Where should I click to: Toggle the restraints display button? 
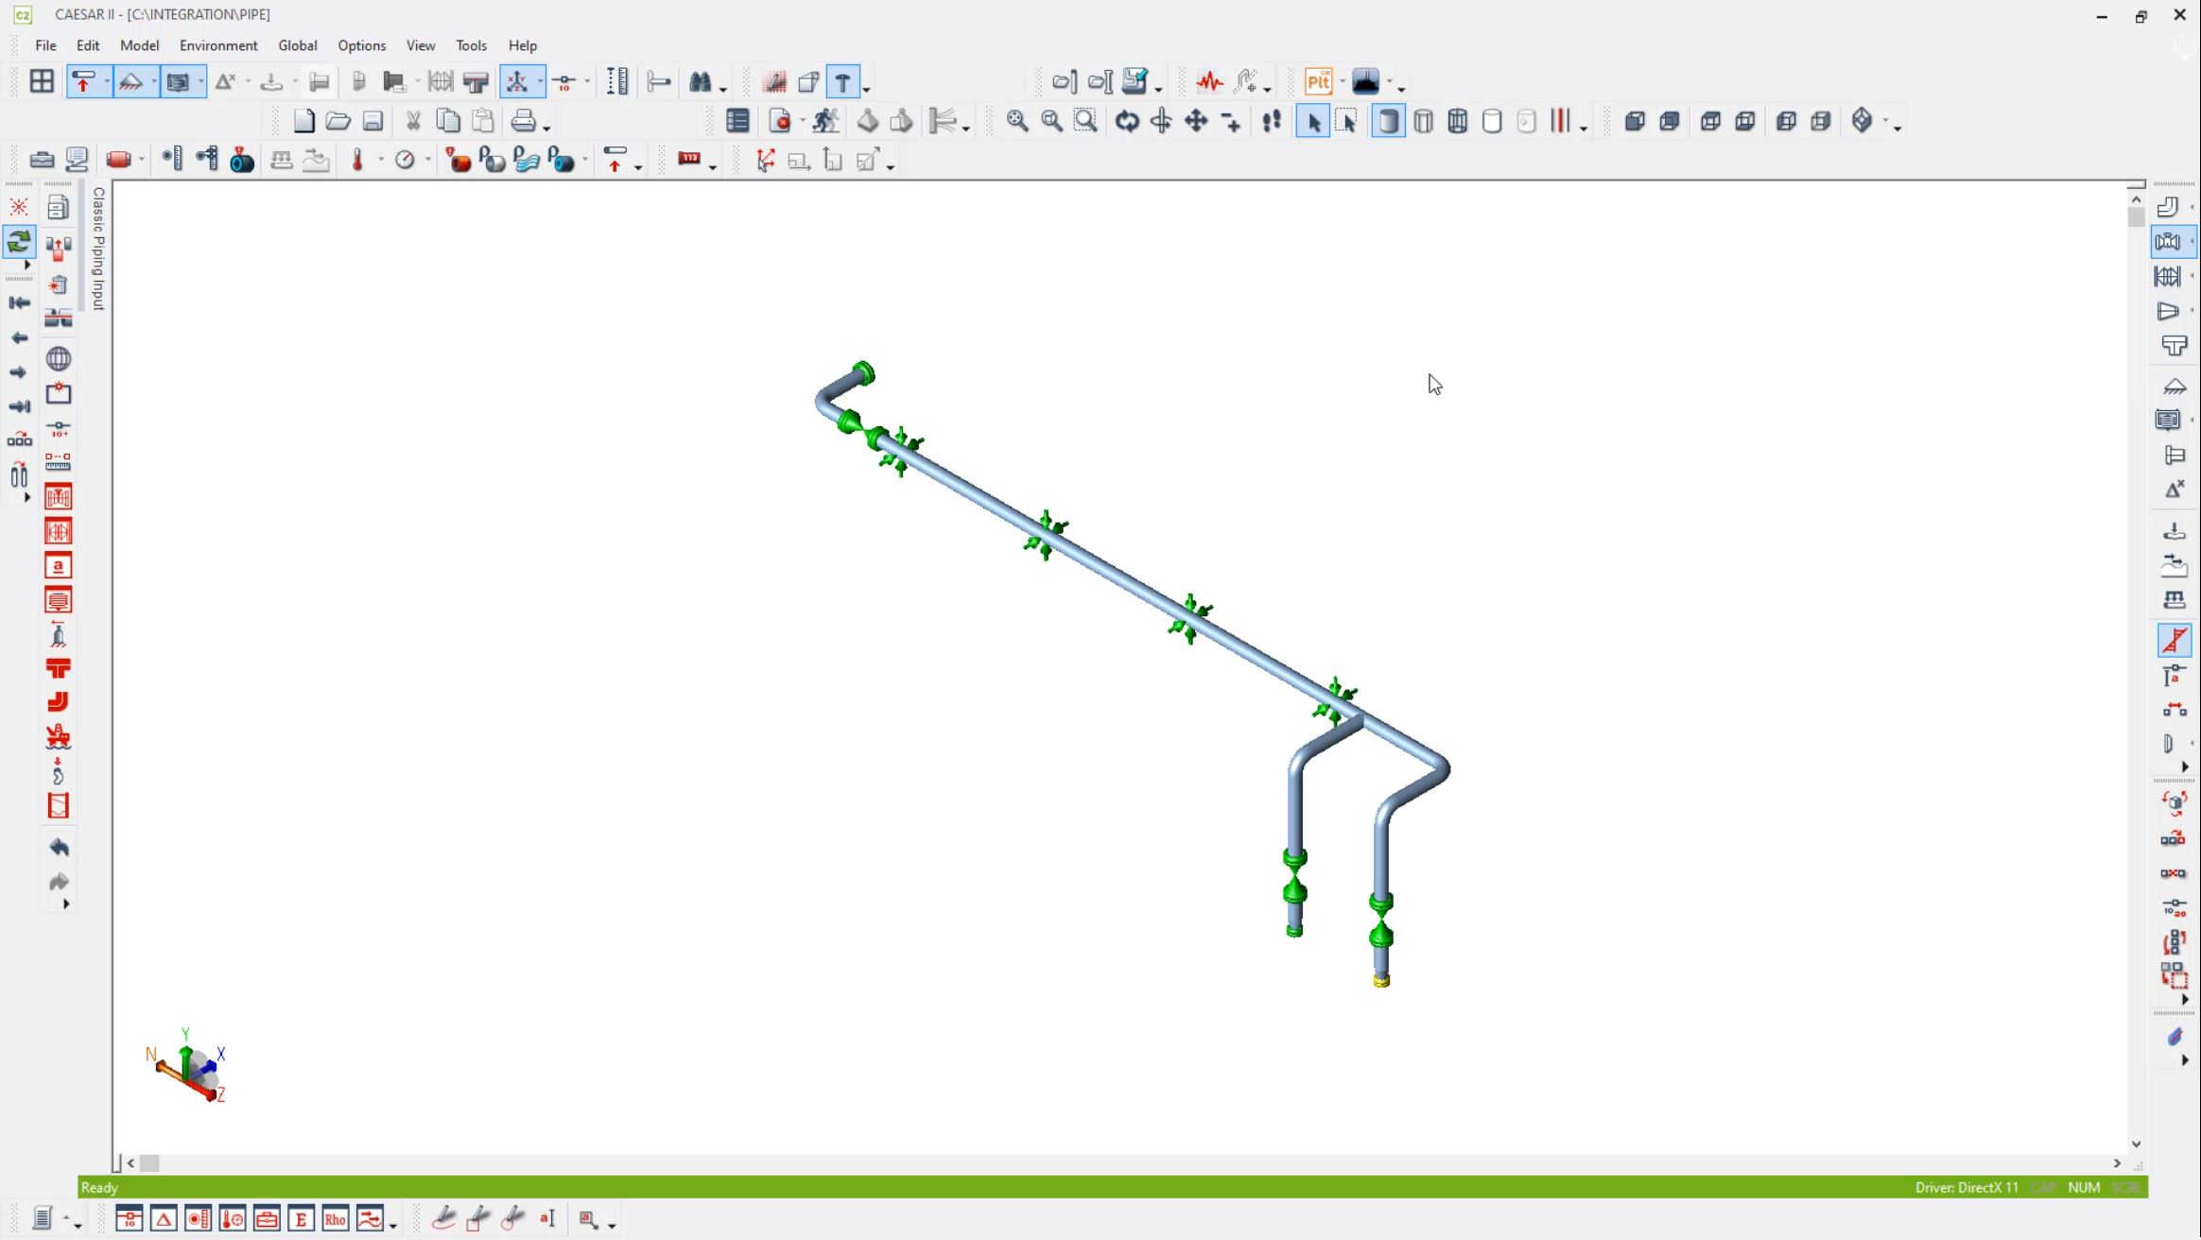point(83,82)
